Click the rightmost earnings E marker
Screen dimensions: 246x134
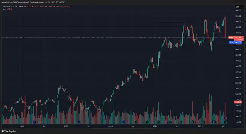[x=225, y=122]
